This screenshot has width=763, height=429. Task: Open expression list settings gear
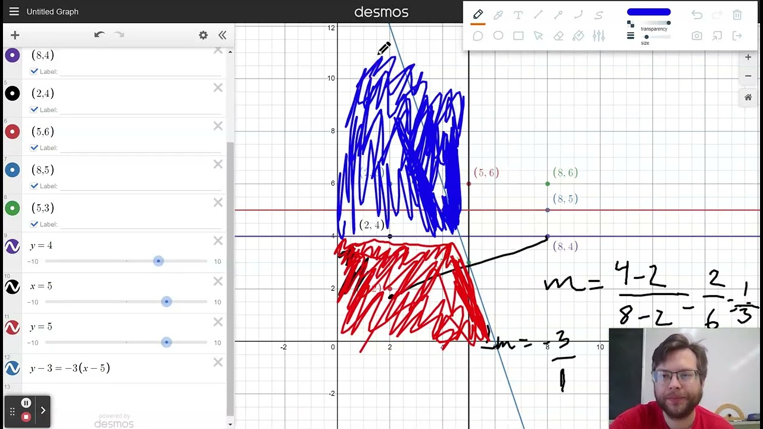pos(203,35)
